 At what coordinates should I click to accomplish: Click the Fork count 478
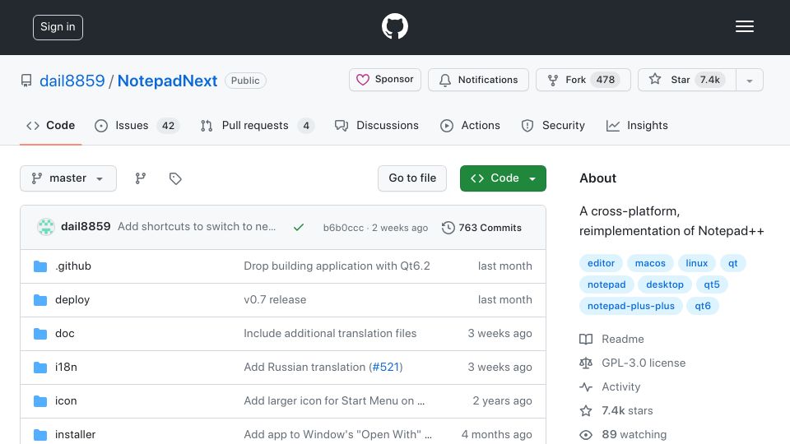[605, 80]
